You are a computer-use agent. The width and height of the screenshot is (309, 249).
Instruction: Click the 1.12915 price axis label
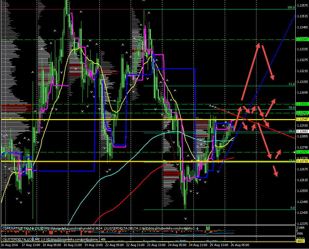pyautogui.click(x=302, y=125)
